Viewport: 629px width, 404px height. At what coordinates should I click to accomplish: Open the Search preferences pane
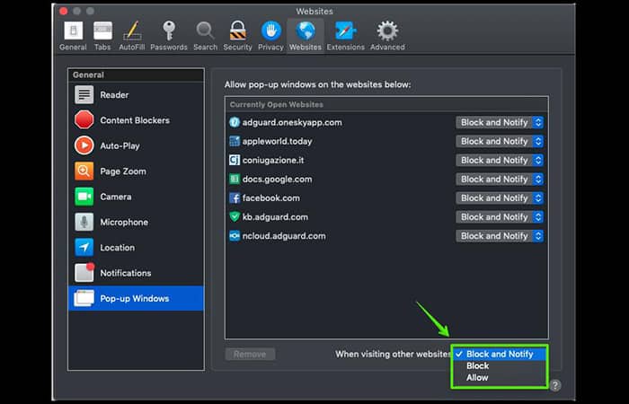206,36
